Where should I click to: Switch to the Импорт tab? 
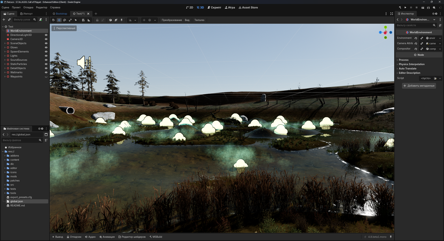(x=26, y=14)
